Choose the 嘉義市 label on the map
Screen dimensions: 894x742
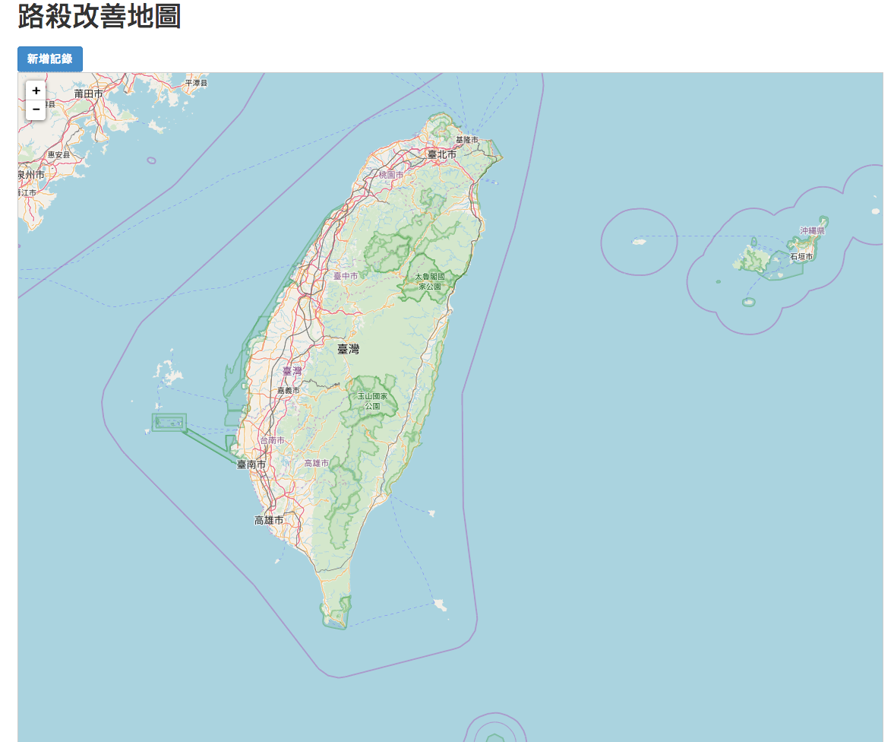click(288, 390)
